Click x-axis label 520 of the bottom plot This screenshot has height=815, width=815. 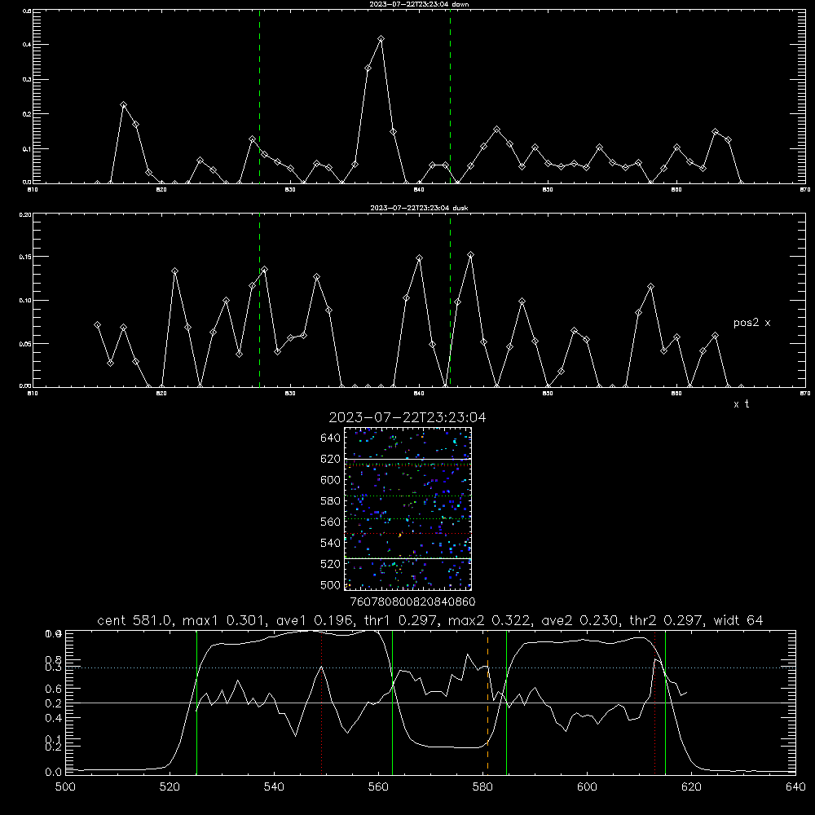pos(170,787)
